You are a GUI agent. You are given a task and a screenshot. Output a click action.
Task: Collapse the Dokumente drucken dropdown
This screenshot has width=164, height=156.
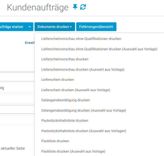54,27
